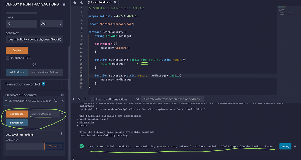This screenshot has height=160, width=301.
Task: Click Debug on the constructor transaction
Action: tap(285, 146)
